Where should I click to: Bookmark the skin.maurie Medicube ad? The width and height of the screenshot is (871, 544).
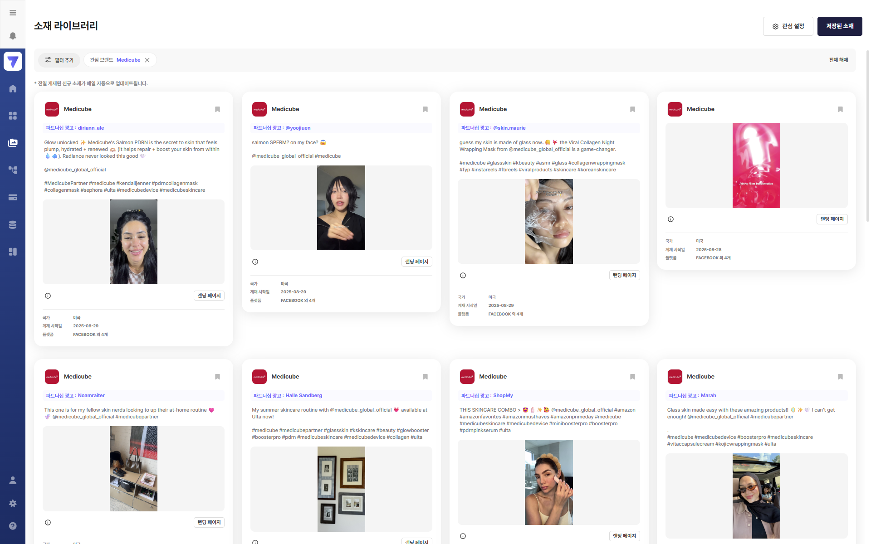[x=632, y=109]
